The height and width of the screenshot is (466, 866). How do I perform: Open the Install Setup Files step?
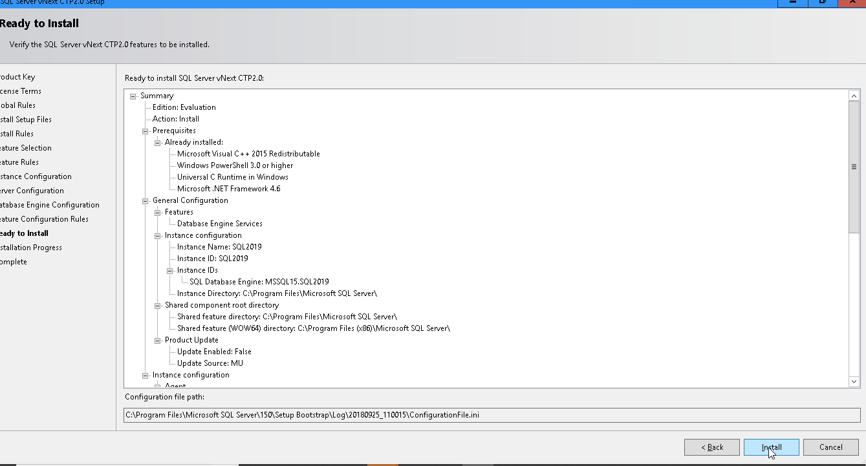pos(25,120)
